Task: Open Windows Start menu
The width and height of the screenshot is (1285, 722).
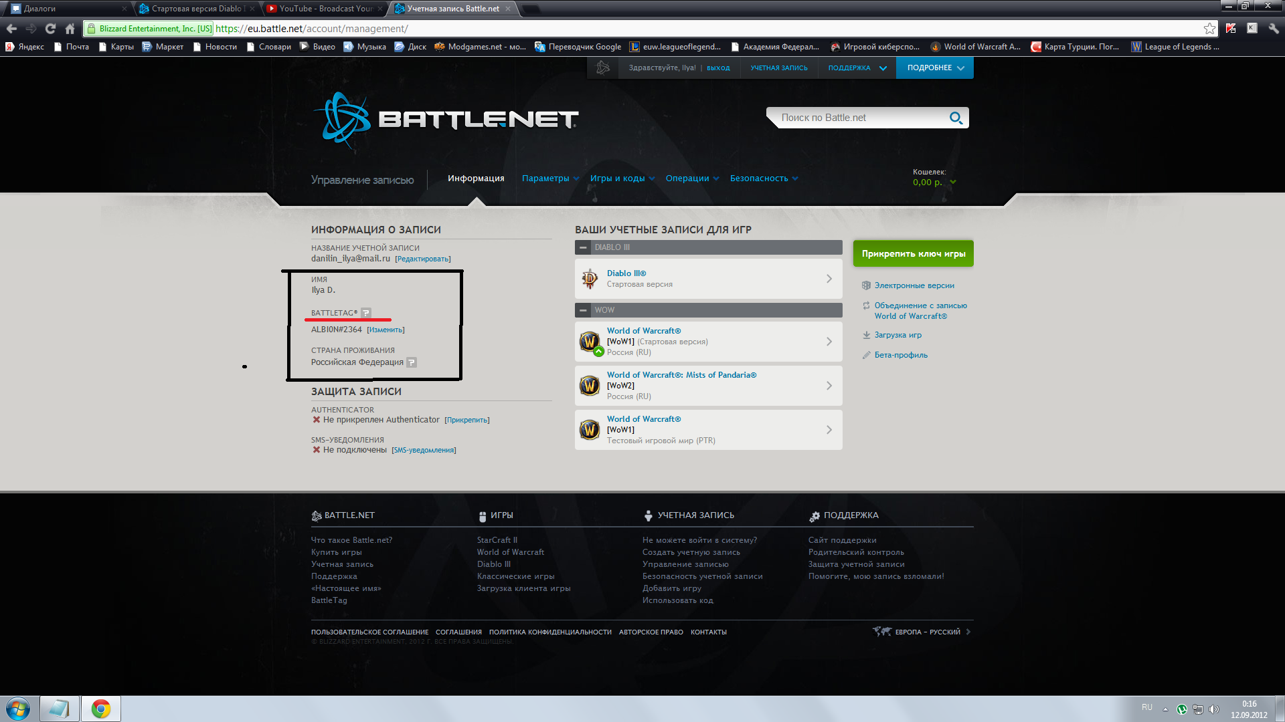Action: click(18, 709)
